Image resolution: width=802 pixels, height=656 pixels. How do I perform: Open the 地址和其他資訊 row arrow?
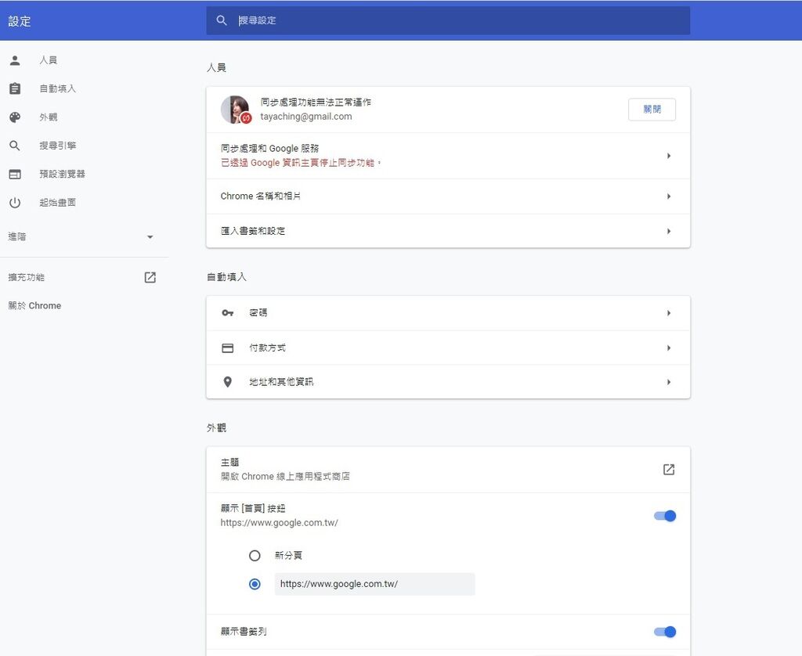[669, 382]
